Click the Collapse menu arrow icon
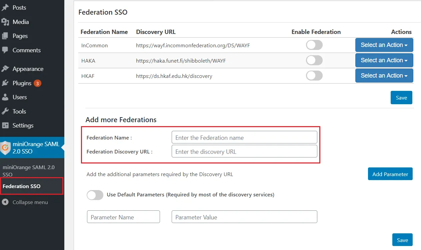 (5, 202)
